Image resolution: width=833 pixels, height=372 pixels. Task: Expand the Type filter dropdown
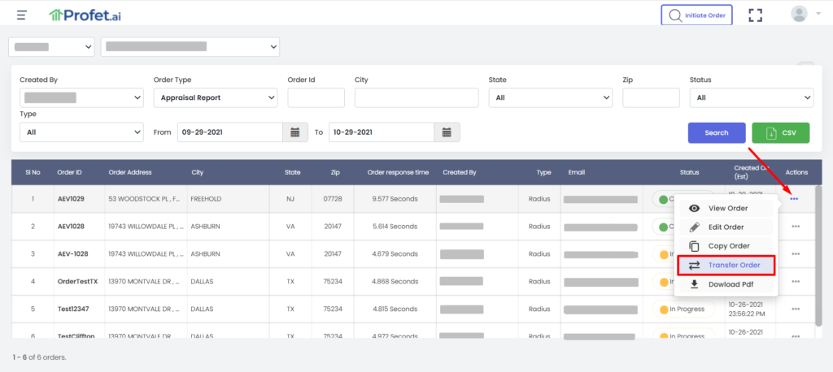pos(81,132)
